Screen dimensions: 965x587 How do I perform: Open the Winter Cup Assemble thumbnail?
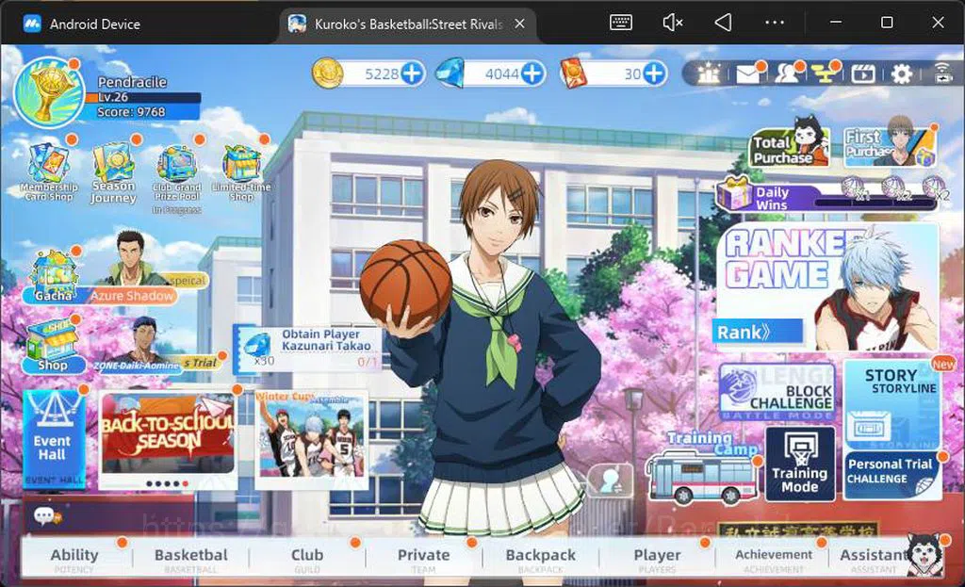pos(311,438)
